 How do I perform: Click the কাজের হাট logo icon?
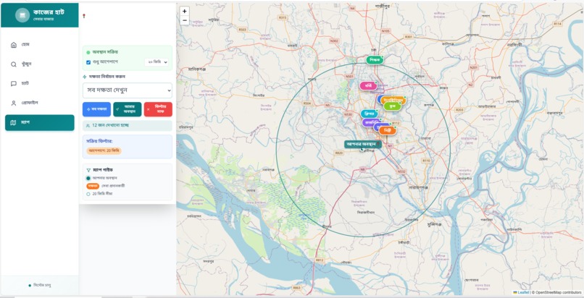[x=22, y=15]
